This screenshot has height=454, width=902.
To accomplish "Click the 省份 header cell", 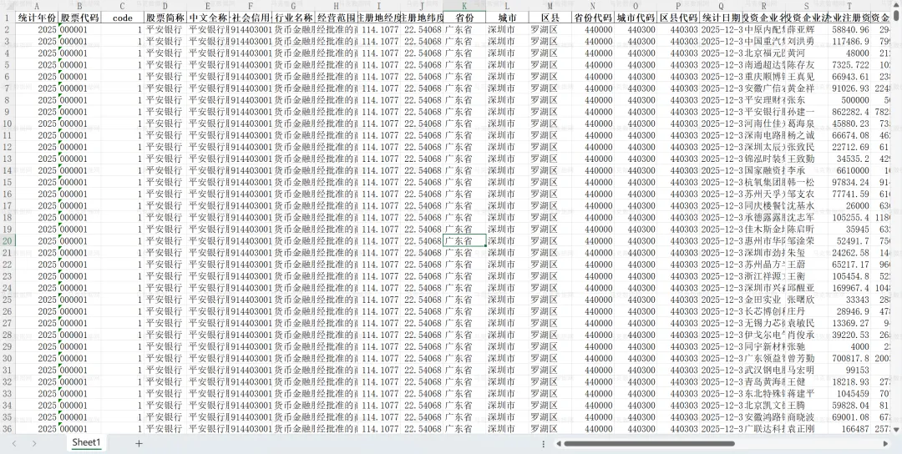I will coord(464,18).
